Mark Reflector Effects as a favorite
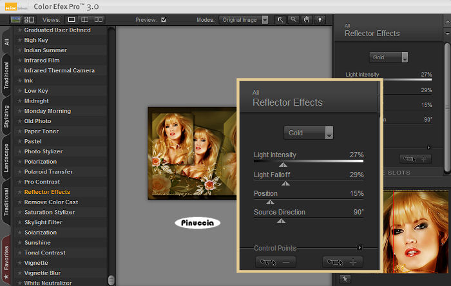Screen dimensions: 451x286 point(19,192)
